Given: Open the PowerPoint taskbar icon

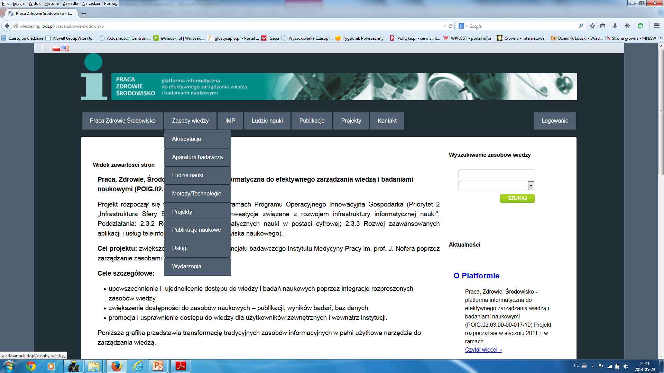Looking at the screenshot, I should pyautogui.click(x=158, y=366).
